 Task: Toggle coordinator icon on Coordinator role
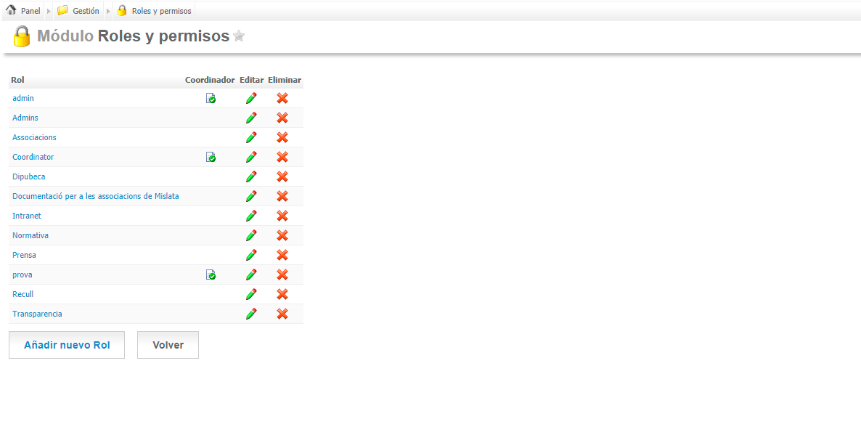click(211, 157)
